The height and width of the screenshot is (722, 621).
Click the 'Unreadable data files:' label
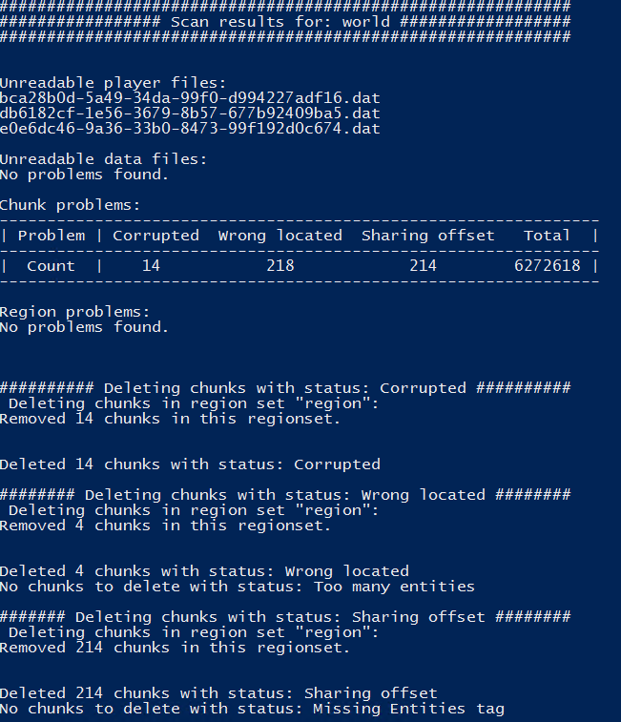point(103,159)
